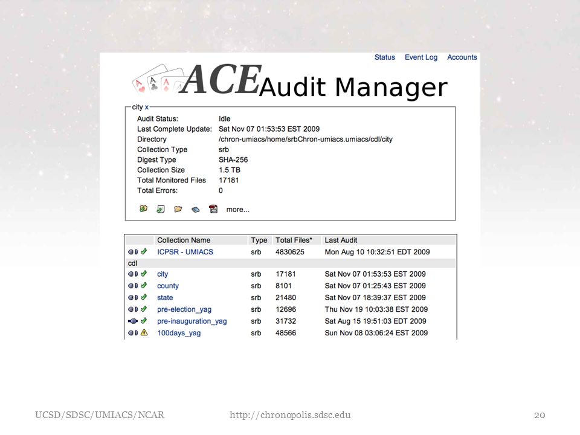
Task: Click the disconnected plug icon for ICPSR - UMIACS
Action: click(133, 252)
